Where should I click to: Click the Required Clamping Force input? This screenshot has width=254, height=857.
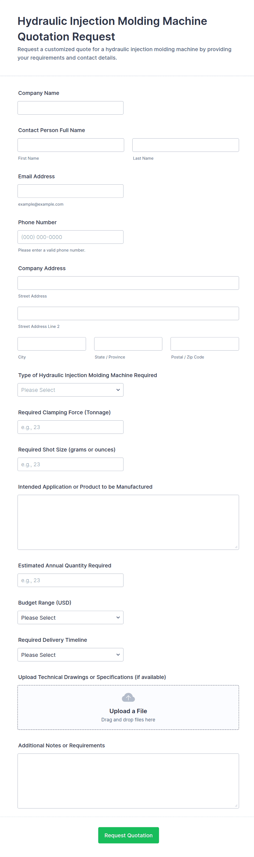(x=70, y=427)
